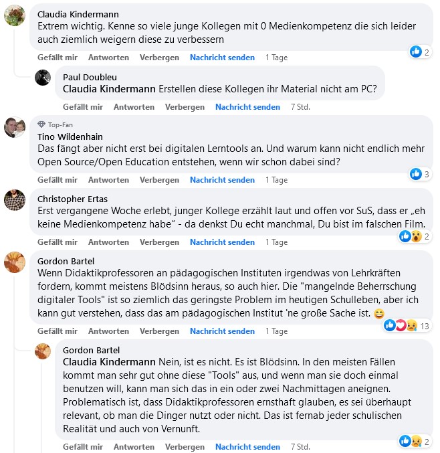Open the 13 reactions on Gordon Bartel's comment
Viewport: 440px width, 453px height.
coord(407,325)
